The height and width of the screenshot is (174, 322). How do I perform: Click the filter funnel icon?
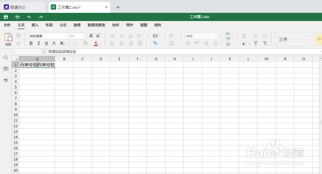coord(256,43)
